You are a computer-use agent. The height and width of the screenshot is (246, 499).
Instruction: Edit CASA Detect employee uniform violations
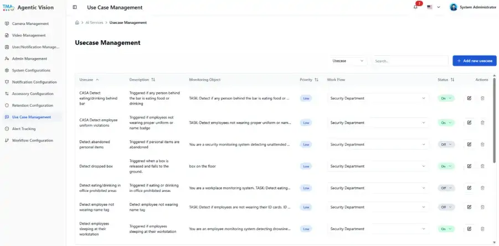click(469, 122)
